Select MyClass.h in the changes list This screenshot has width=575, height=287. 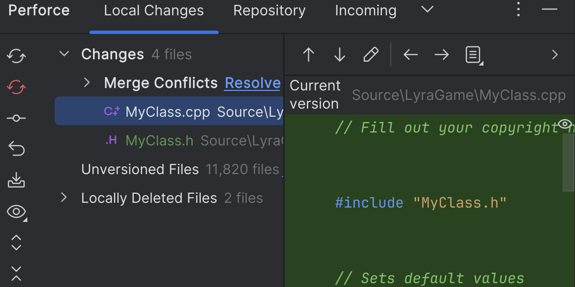pyautogui.click(x=159, y=140)
